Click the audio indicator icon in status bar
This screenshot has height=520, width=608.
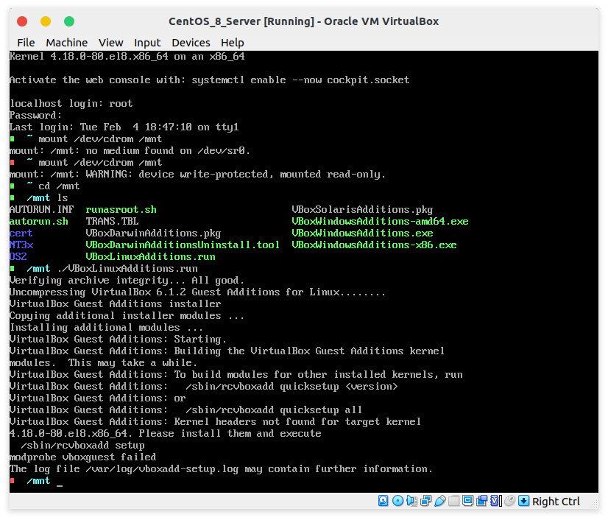411,501
